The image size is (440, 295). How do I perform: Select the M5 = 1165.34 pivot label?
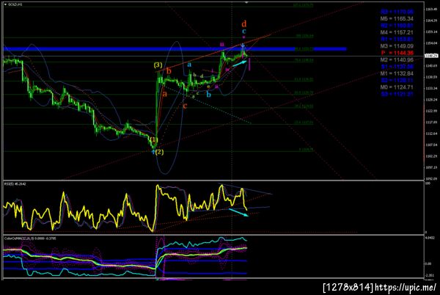pyautogui.click(x=397, y=19)
